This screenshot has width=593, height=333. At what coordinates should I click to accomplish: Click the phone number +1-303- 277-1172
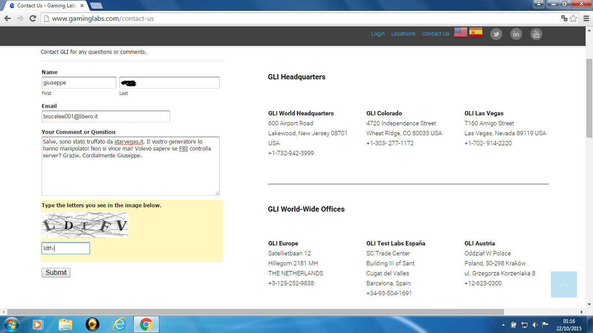[390, 143]
